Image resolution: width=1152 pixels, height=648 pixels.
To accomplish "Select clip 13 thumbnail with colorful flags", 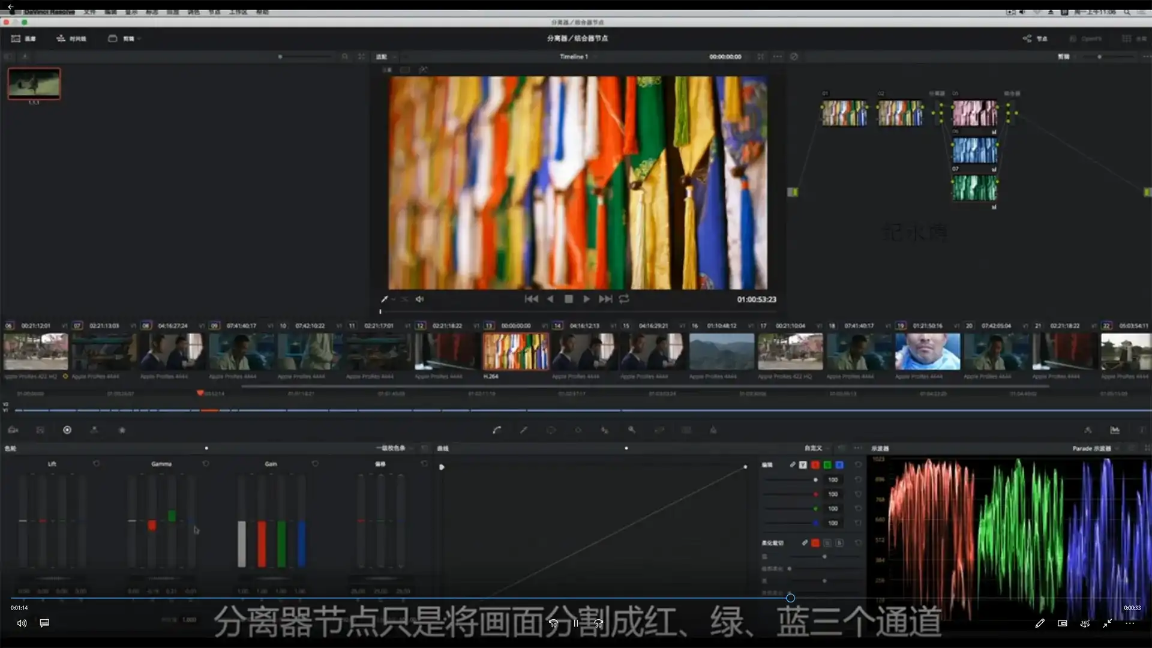I will click(515, 352).
